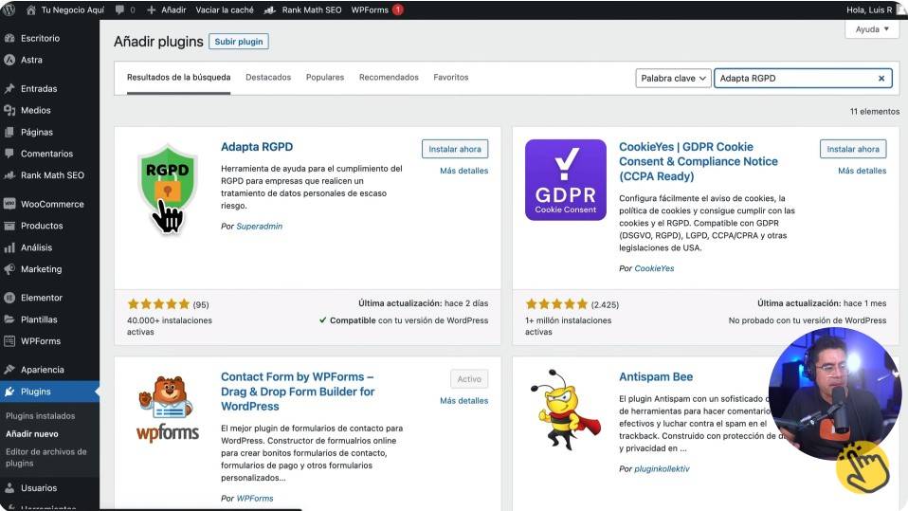The image size is (908, 511).
Task: Click the Páginas pages icon
Action: click(9, 132)
